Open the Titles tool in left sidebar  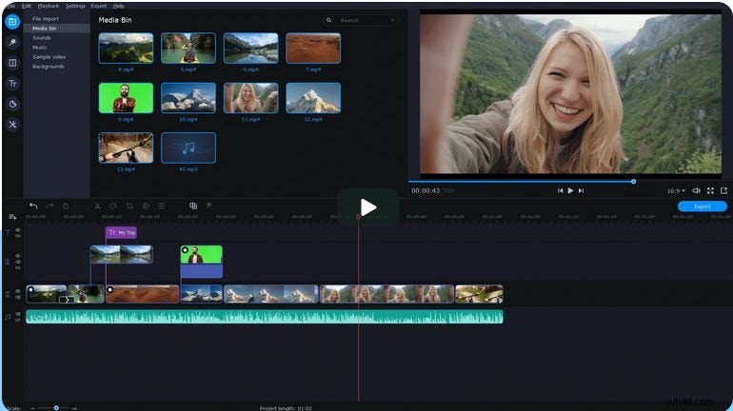(12, 83)
